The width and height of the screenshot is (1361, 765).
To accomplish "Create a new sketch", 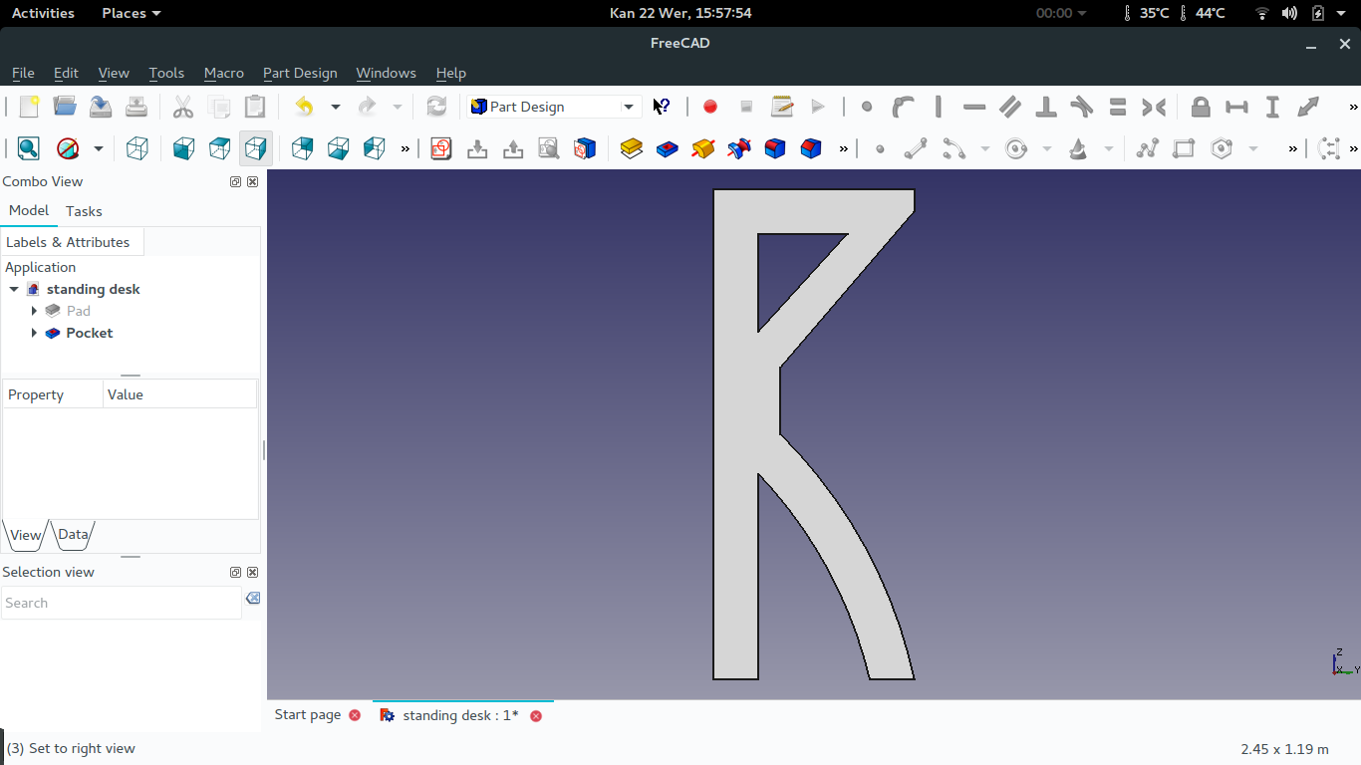I will 441,147.
